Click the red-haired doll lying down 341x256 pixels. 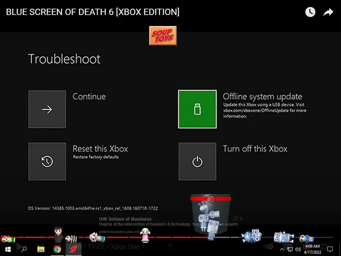tap(8, 239)
